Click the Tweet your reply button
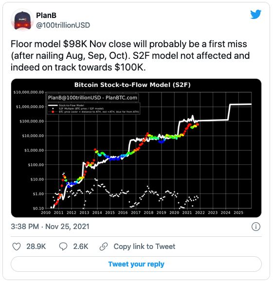The height and width of the screenshot is (283, 273). coord(136,264)
